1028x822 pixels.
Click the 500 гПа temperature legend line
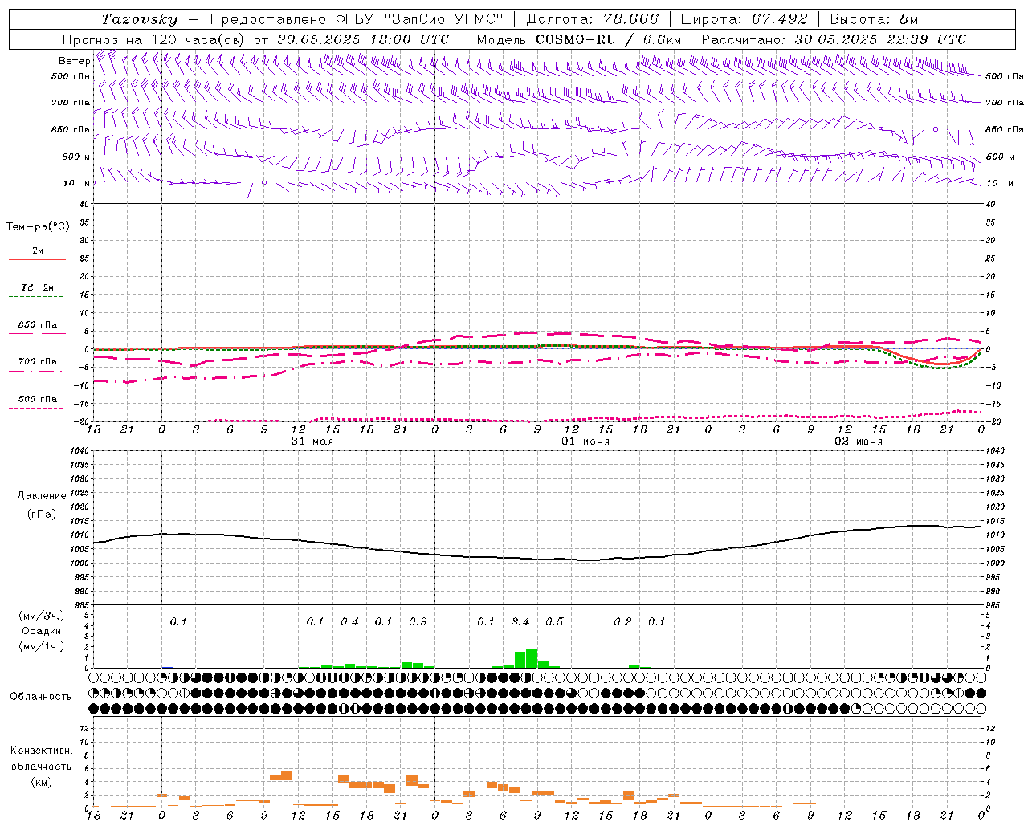[x=37, y=408]
